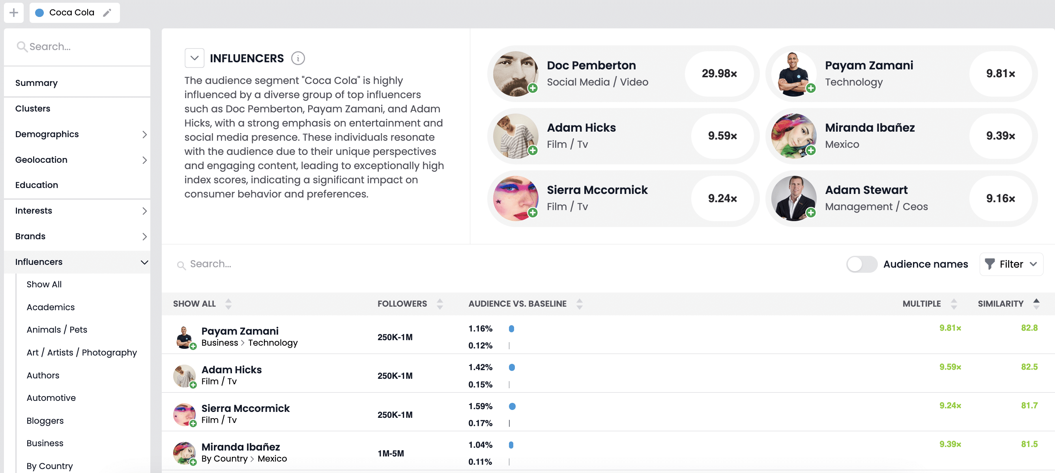Click the table search magnifier icon

[181, 265]
